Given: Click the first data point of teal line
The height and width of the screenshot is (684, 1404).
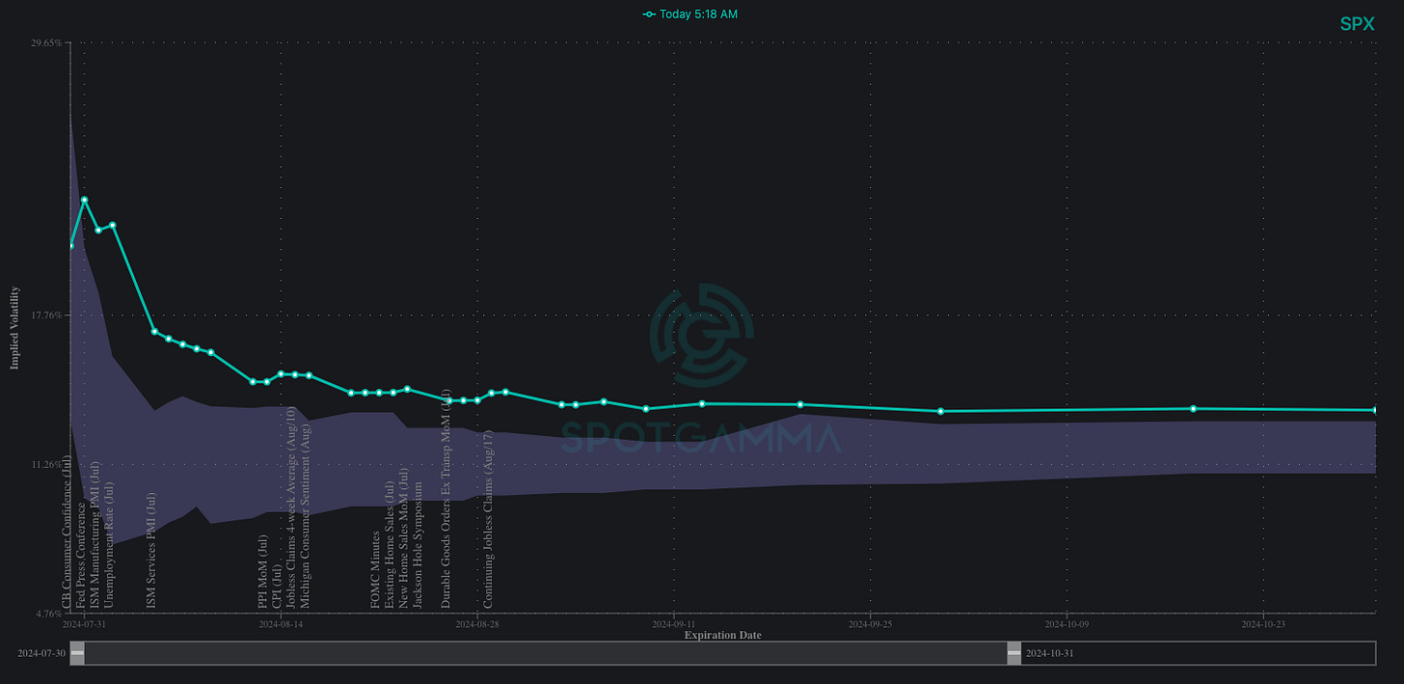Looking at the screenshot, I should (70, 245).
